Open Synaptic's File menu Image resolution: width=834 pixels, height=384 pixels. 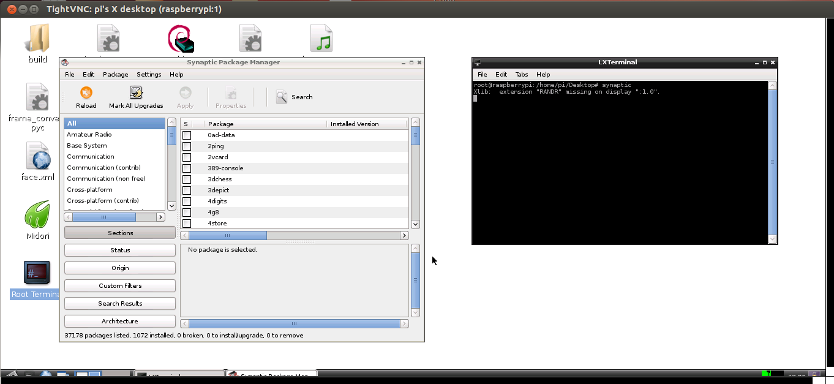click(x=70, y=74)
